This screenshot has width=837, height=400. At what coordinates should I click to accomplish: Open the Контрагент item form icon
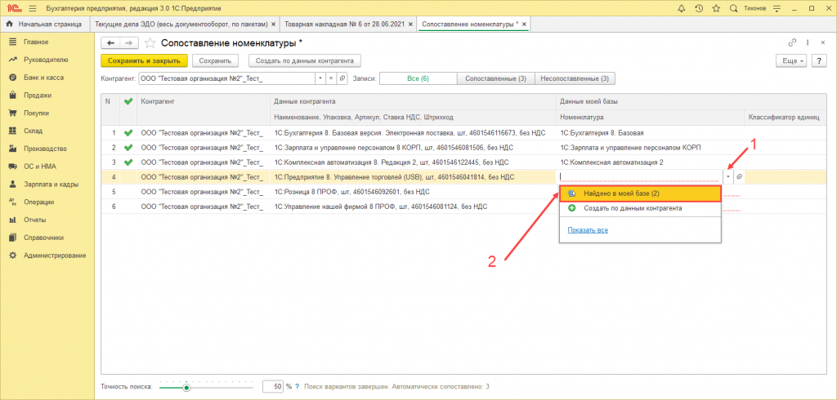342,78
